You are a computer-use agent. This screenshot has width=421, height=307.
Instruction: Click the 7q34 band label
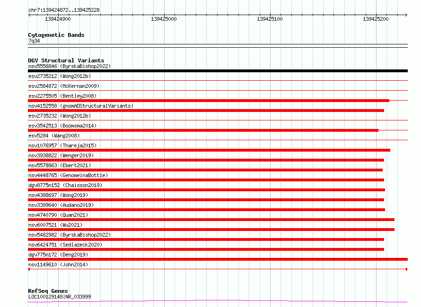34,41
